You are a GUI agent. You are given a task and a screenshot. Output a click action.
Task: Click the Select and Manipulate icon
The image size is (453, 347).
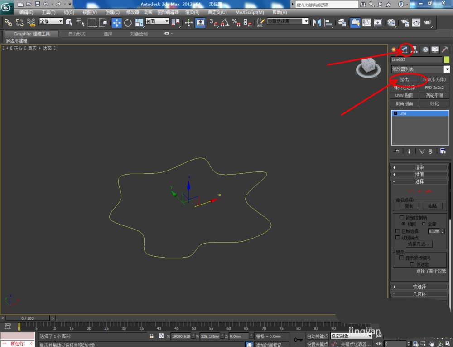pyautogui.click(x=188, y=23)
